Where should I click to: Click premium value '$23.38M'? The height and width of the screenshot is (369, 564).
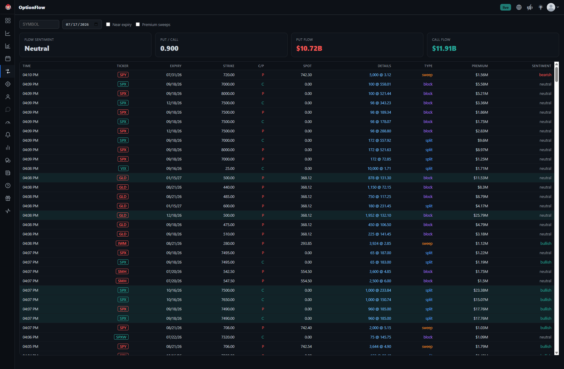[481, 290]
